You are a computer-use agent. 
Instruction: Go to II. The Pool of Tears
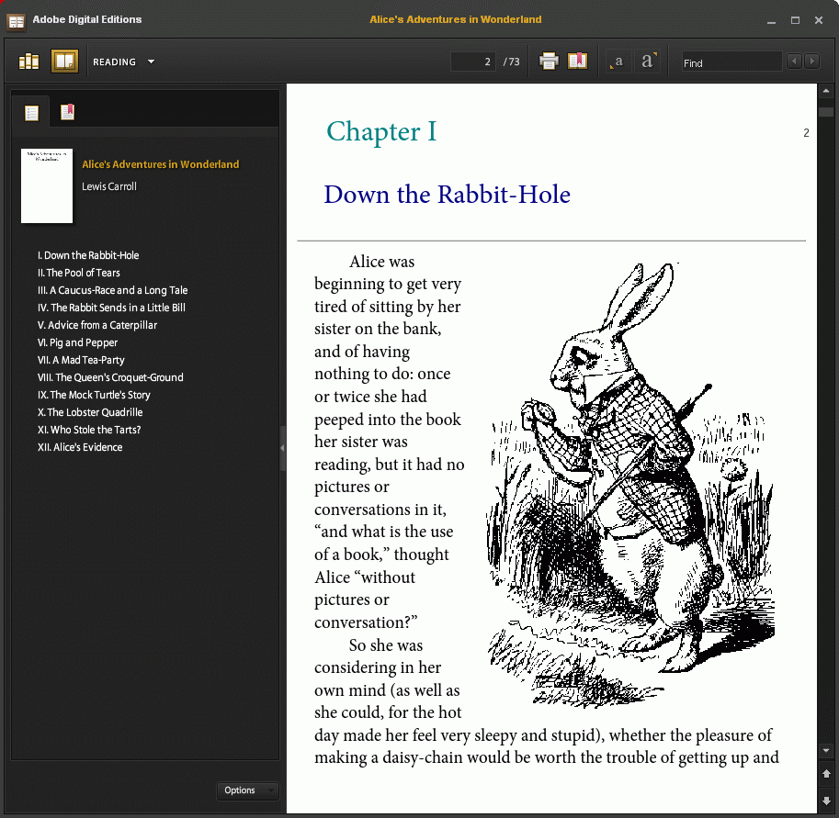pos(79,273)
